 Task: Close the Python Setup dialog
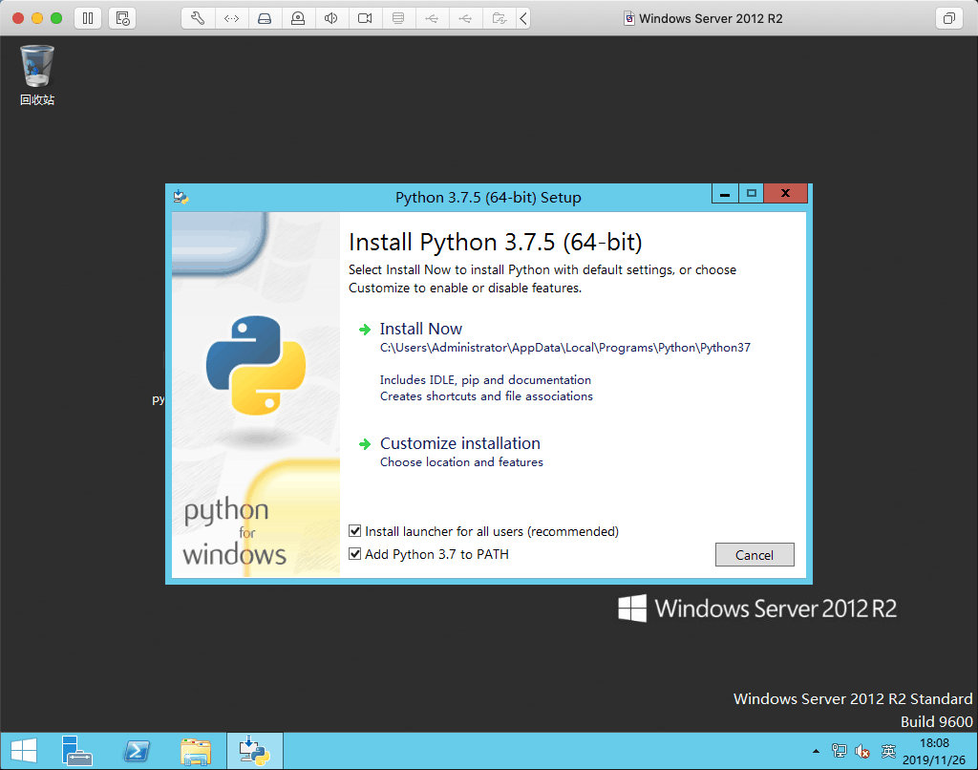click(785, 194)
